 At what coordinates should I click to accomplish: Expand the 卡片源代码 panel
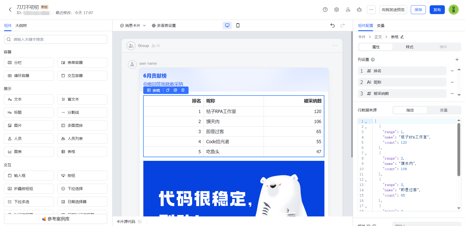(x=140, y=222)
